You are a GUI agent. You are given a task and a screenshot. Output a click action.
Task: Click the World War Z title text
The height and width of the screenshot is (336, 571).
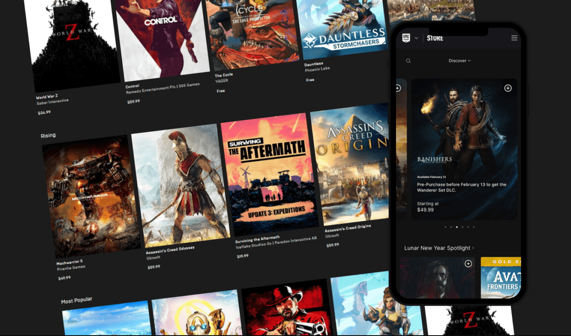(47, 97)
